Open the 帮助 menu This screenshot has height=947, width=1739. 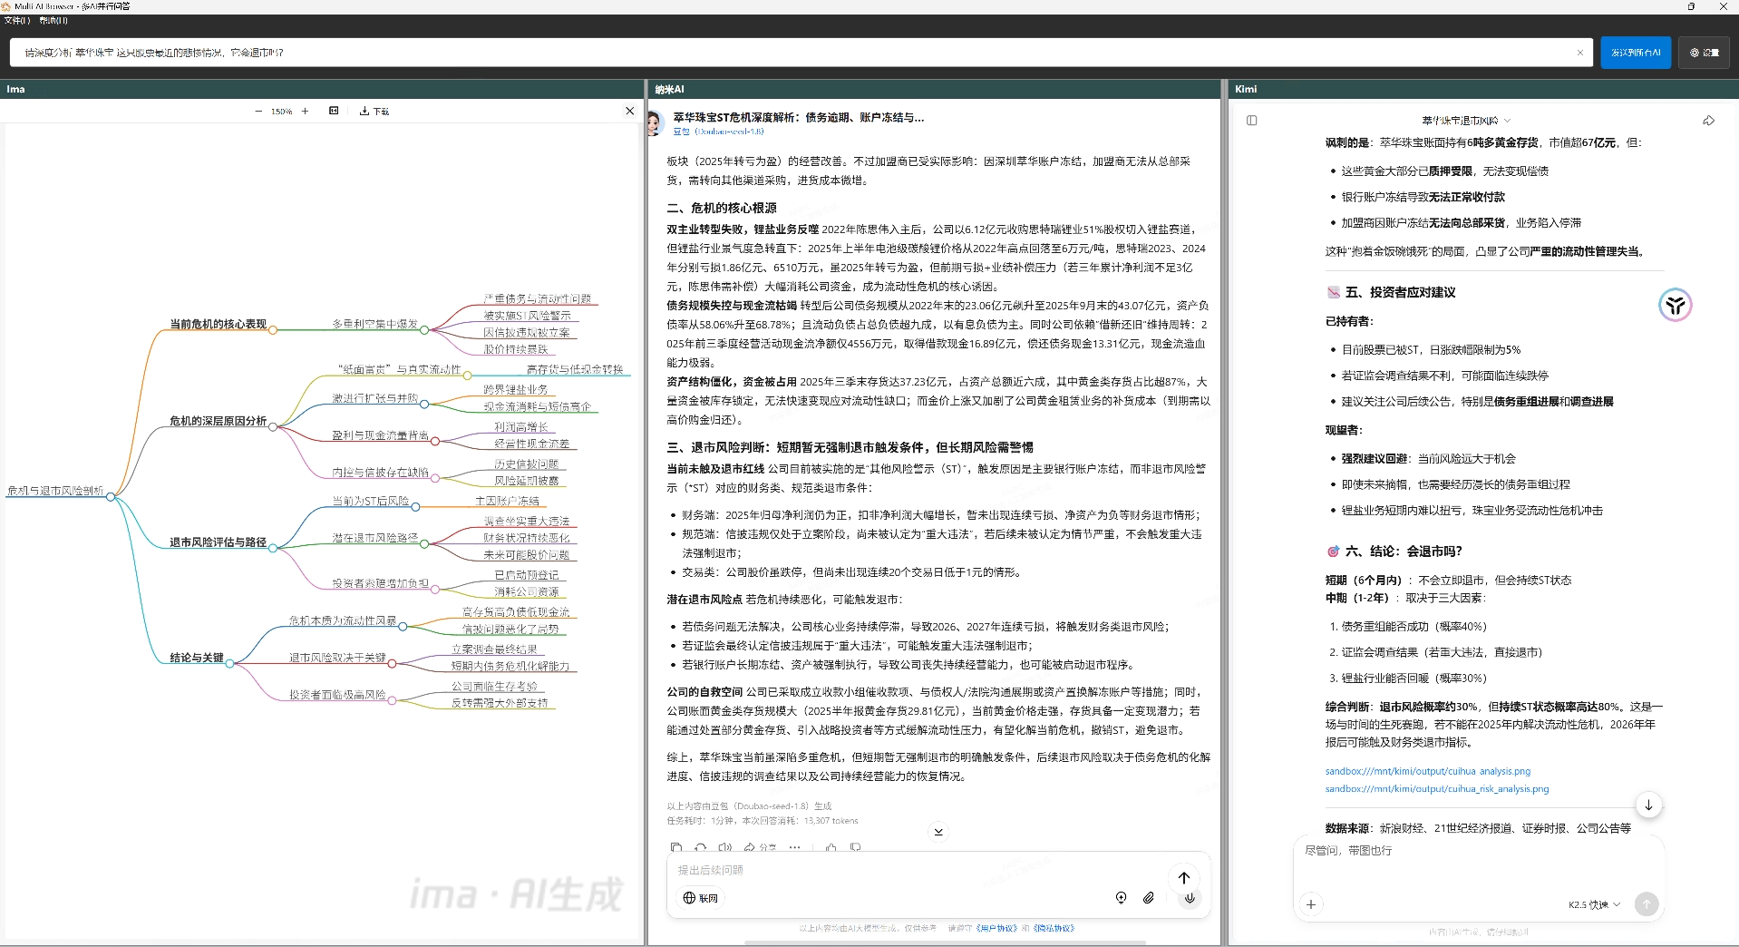(53, 20)
